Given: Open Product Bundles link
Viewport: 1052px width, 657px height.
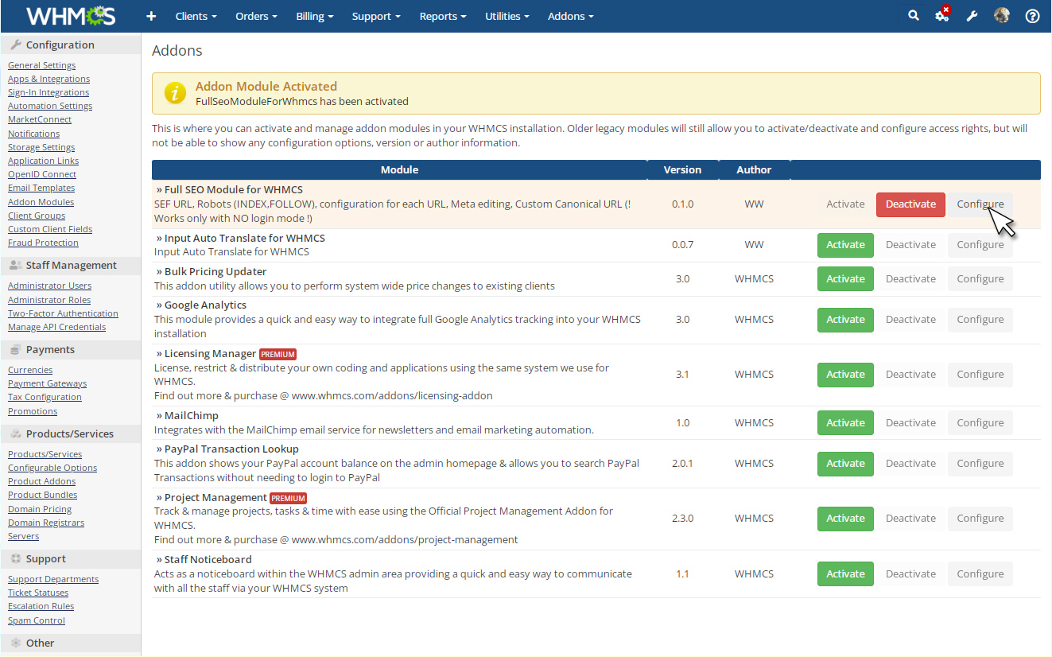Looking at the screenshot, I should point(43,495).
